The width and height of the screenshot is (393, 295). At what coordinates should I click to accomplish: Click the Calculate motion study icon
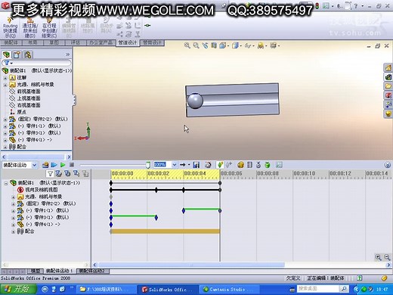45,165
